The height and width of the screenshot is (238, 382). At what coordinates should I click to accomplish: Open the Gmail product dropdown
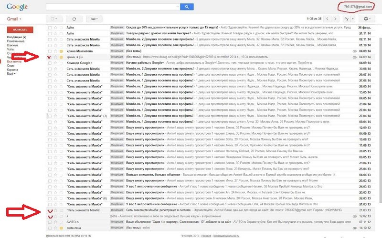coord(14,19)
